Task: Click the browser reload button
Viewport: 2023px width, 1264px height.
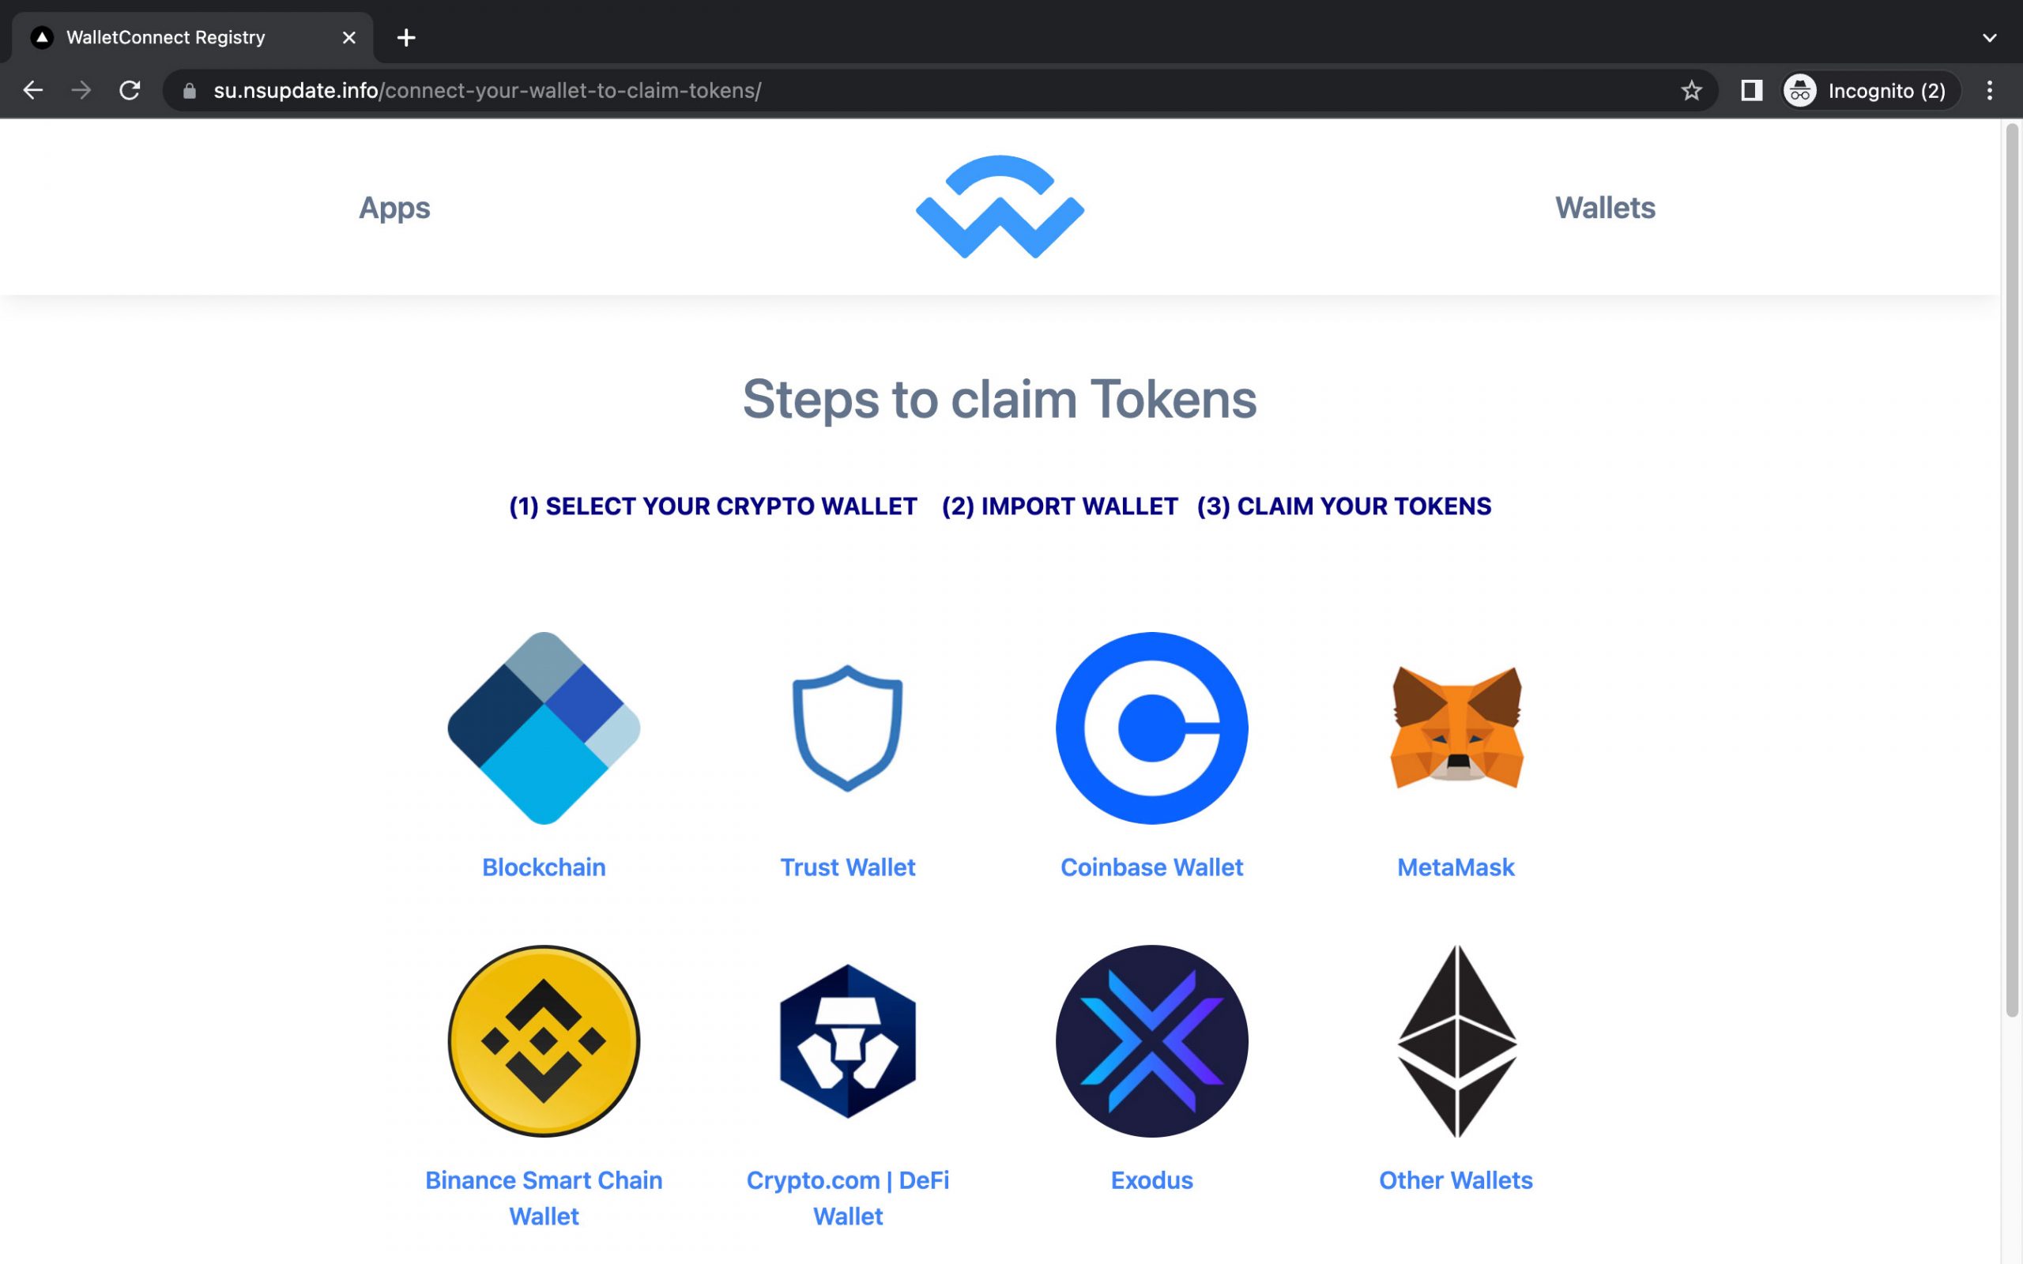Action: (130, 90)
